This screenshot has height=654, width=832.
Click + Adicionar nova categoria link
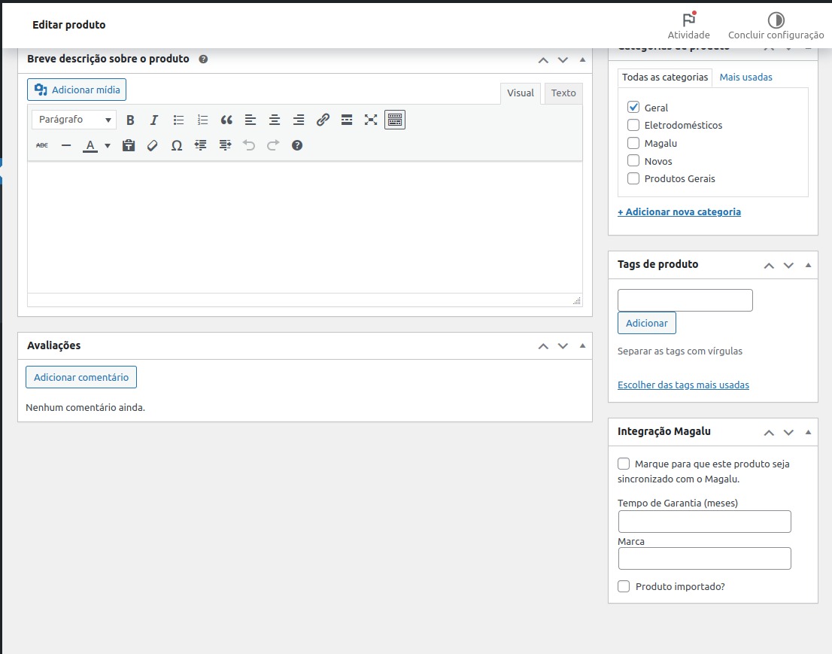pyautogui.click(x=679, y=211)
